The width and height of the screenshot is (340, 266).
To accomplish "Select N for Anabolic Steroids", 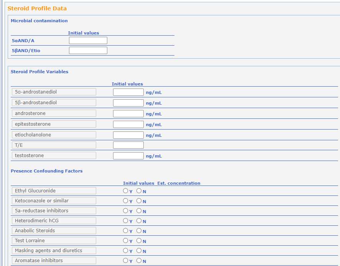I will click(x=139, y=231).
